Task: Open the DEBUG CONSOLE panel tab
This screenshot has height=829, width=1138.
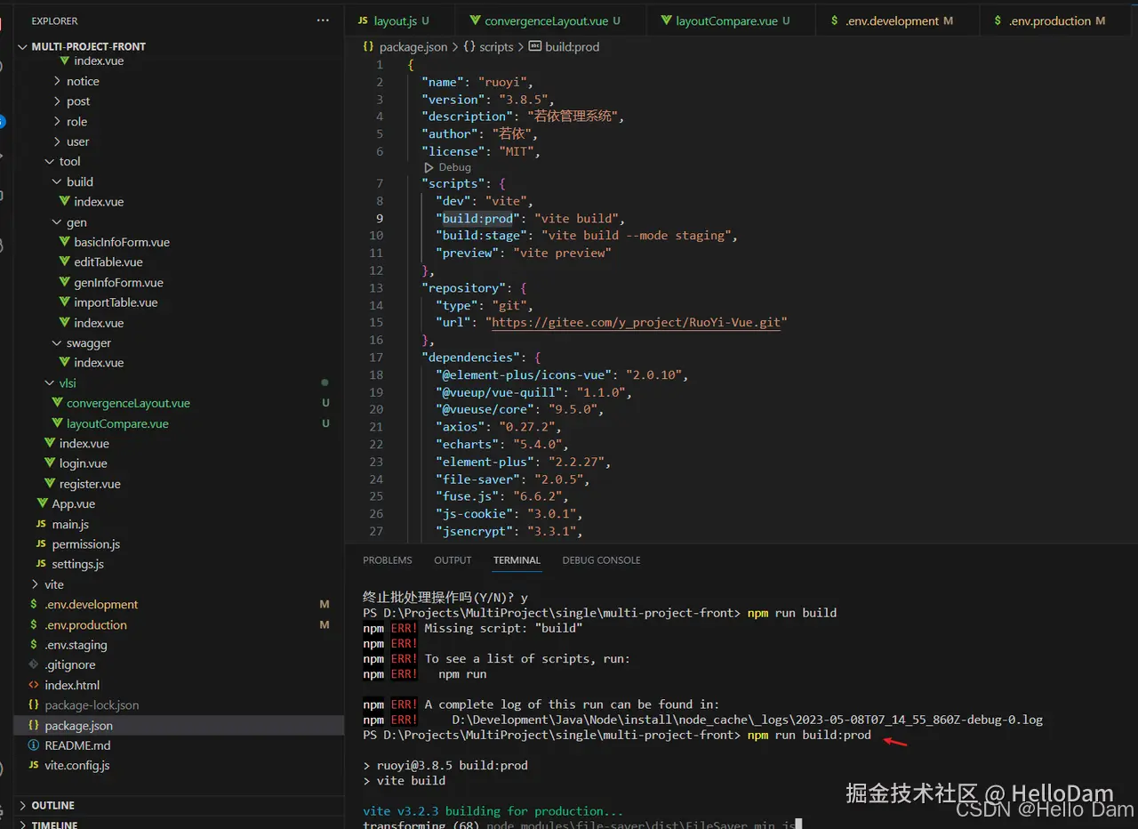Action: (601, 560)
